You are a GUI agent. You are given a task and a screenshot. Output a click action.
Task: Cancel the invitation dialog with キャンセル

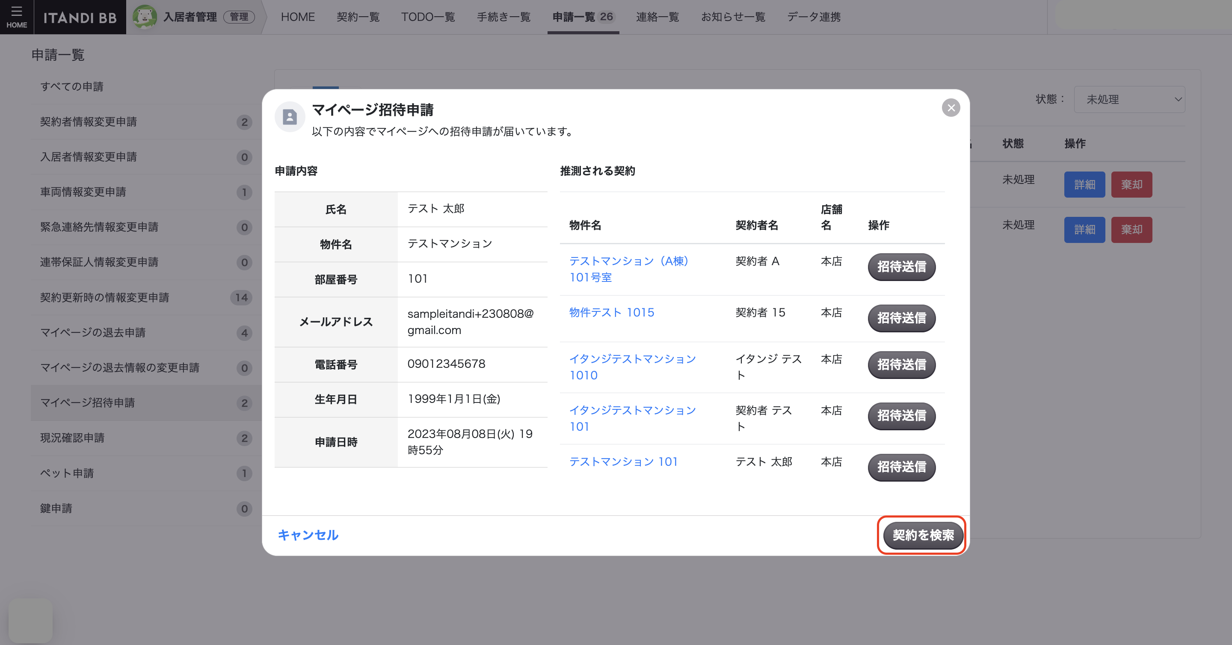pos(308,535)
